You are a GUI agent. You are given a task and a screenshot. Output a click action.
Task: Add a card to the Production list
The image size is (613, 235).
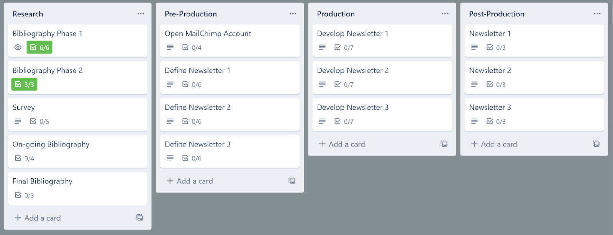click(342, 144)
